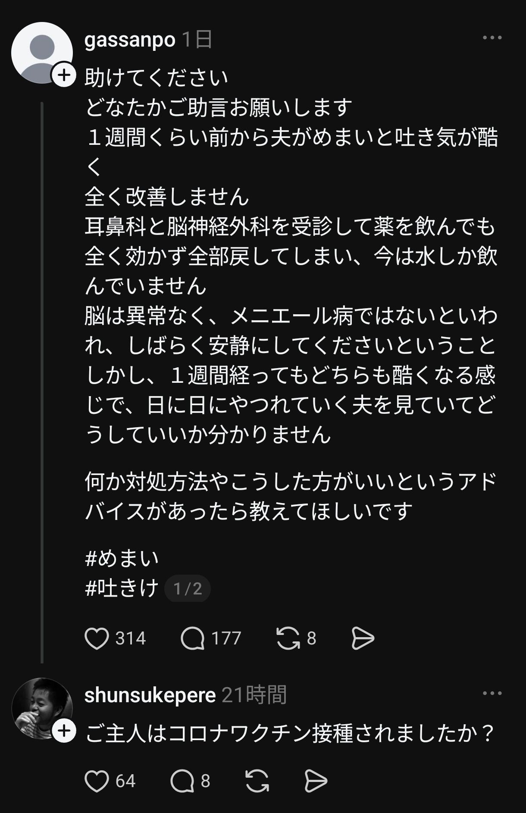Open shunsukepere's profile from the username

150,695
